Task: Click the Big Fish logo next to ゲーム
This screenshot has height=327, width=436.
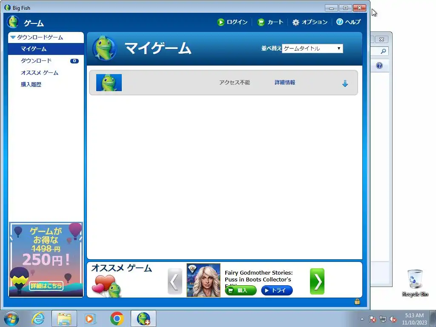Action: pyautogui.click(x=13, y=22)
